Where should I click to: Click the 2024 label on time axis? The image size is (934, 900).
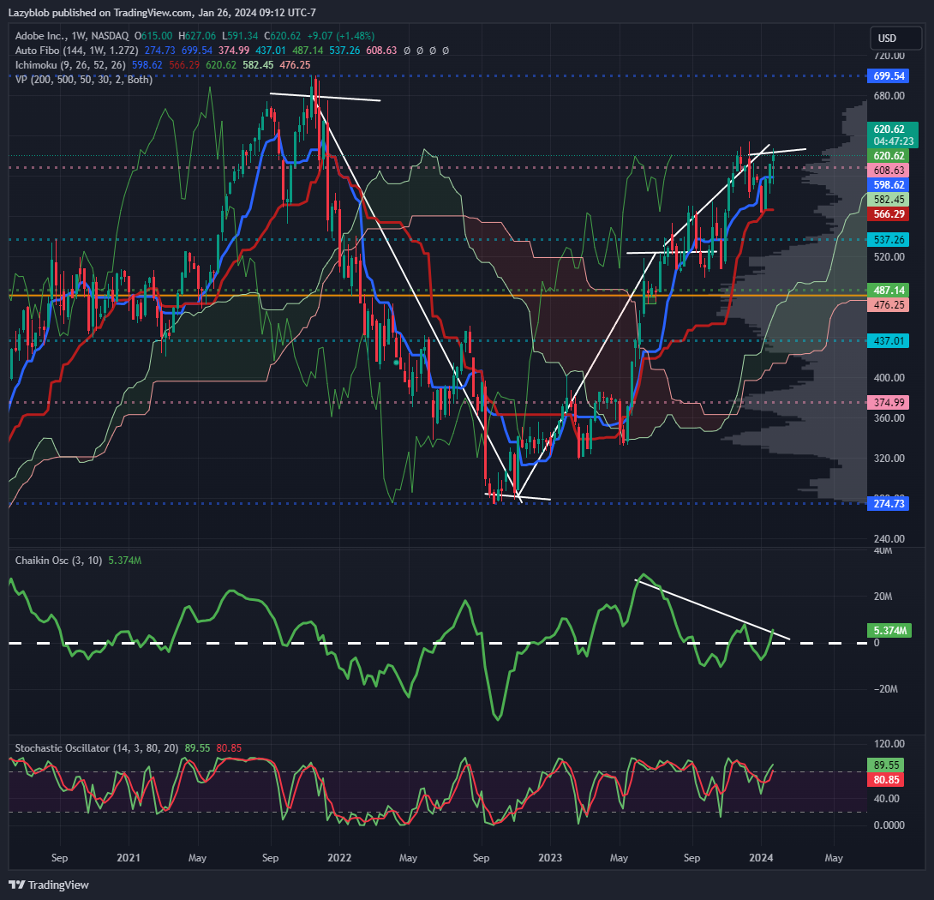tap(761, 858)
